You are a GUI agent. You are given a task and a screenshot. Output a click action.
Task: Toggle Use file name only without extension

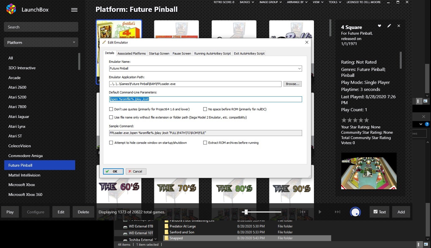[x=111, y=117]
